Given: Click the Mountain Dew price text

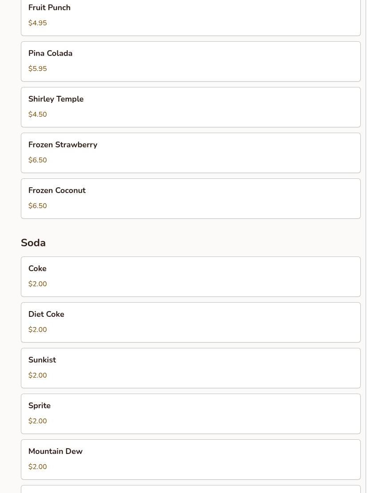Looking at the screenshot, I should click(x=37, y=467).
